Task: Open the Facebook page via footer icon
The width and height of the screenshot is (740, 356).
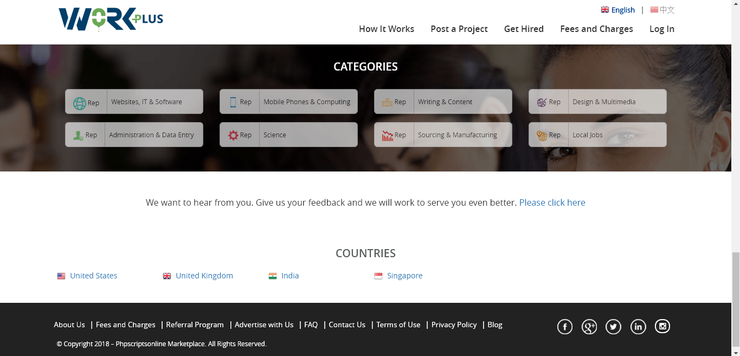Action: click(x=565, y=327)
